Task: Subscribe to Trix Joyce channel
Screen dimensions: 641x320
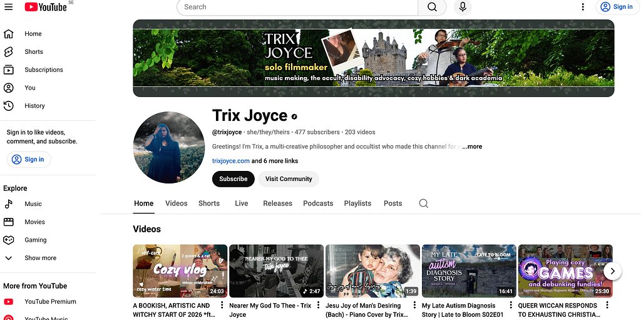Action: point(233,179)
